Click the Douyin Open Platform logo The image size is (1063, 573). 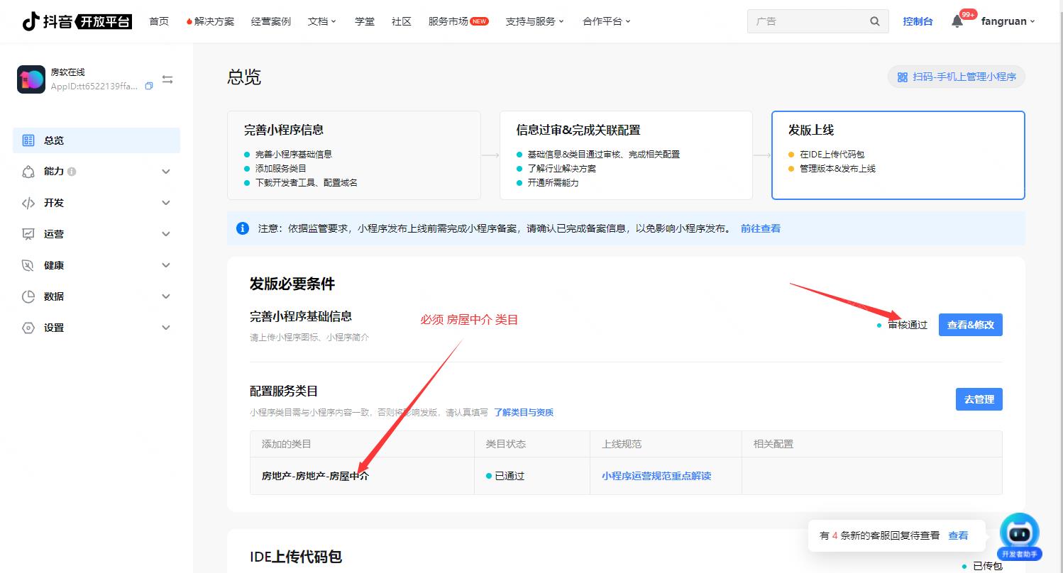(x=77, y=21)
